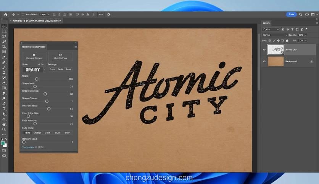Select the Triangle shape tool
This screenshot has width=319, height=184.
pos(4,119)
